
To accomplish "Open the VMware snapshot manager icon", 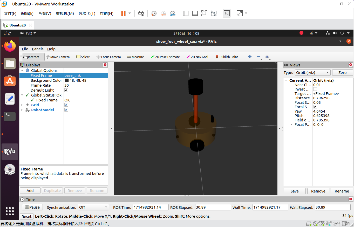I will pos(173,13).
